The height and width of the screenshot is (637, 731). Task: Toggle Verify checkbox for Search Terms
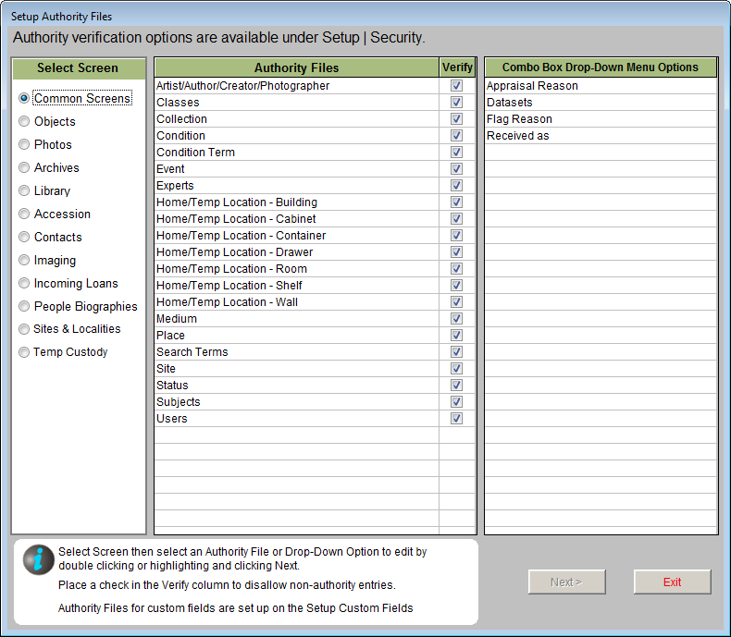(x=456, y=352)
